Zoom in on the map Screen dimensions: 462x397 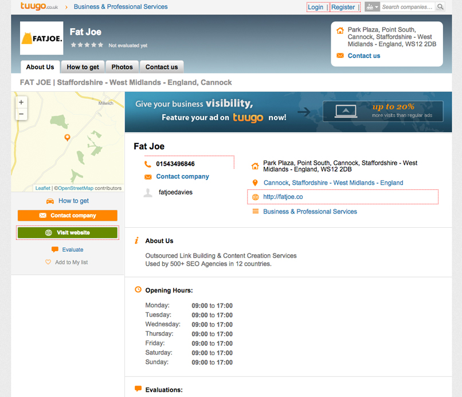[21, 102]
